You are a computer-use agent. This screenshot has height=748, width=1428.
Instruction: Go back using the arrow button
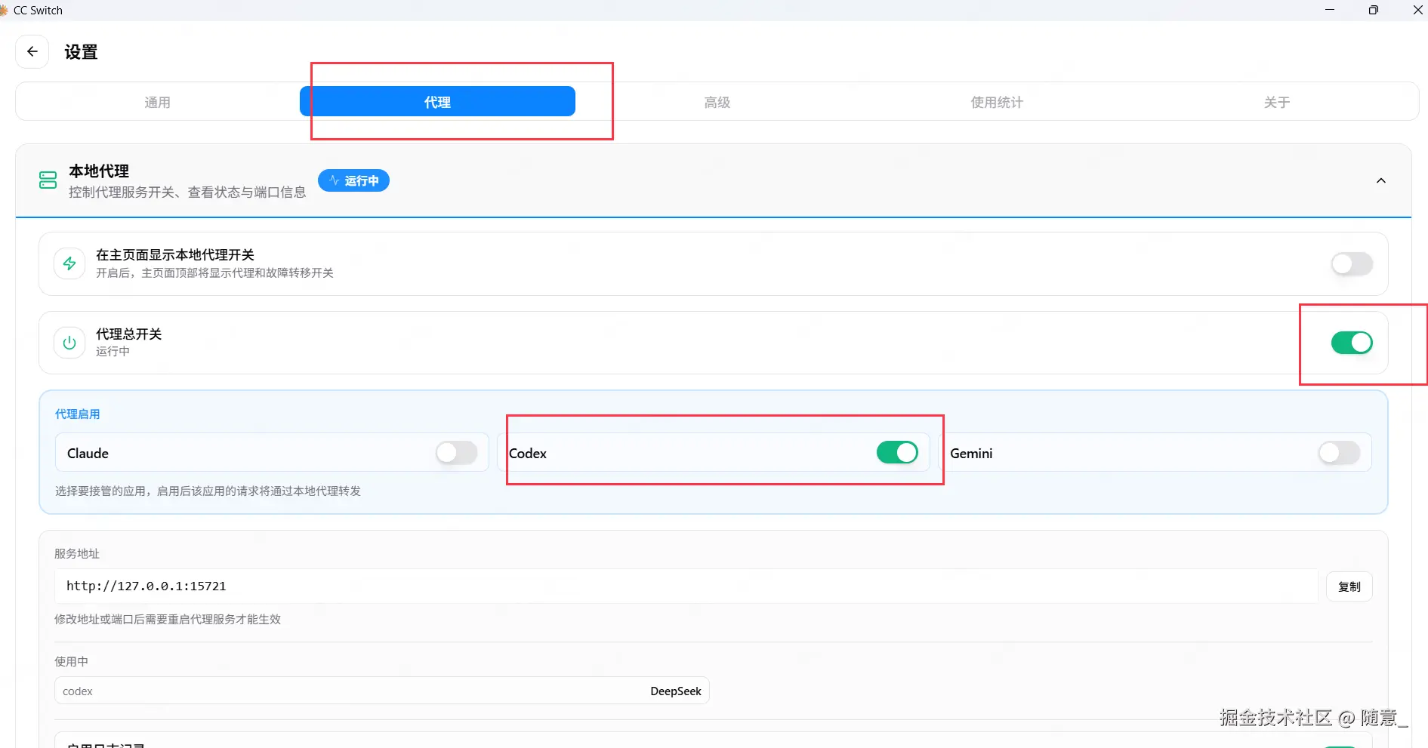32,52
